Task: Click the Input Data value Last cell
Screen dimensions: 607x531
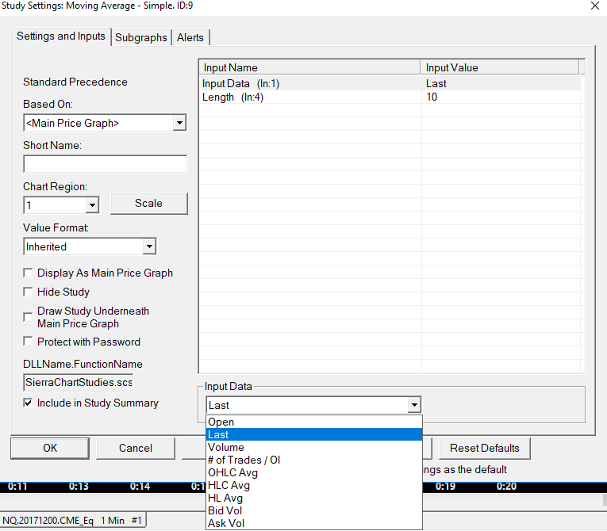Action: pyautogui.click(x=501, y=83)
